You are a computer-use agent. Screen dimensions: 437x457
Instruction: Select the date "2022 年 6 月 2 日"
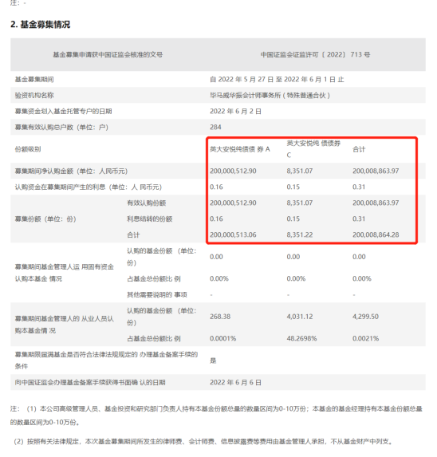point(235,112)
